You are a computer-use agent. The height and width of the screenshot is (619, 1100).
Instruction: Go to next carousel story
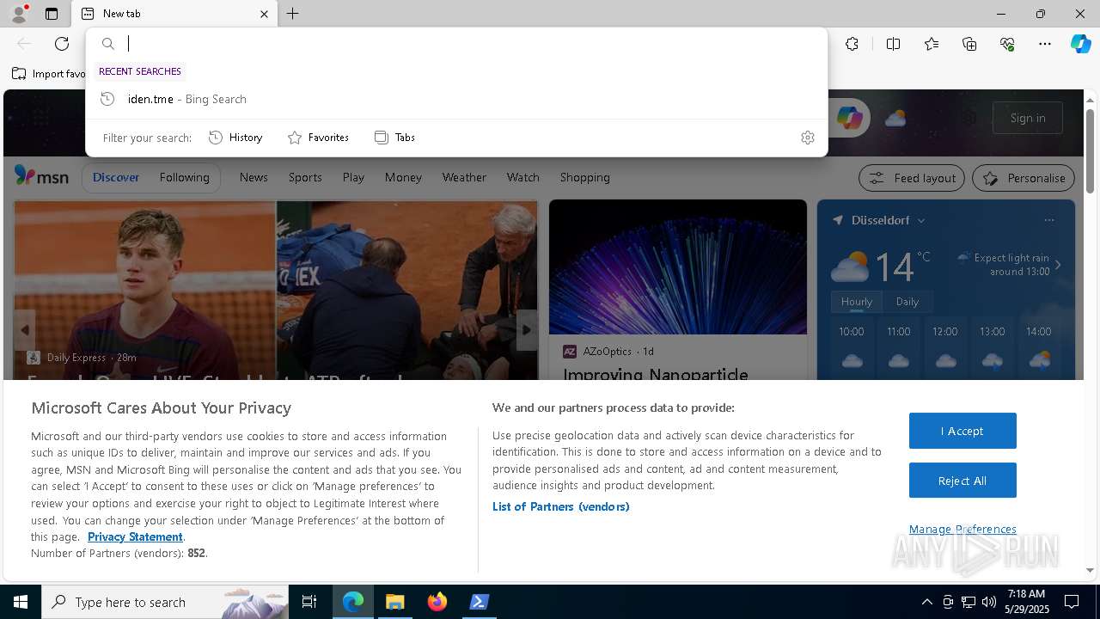click(527, 330)
